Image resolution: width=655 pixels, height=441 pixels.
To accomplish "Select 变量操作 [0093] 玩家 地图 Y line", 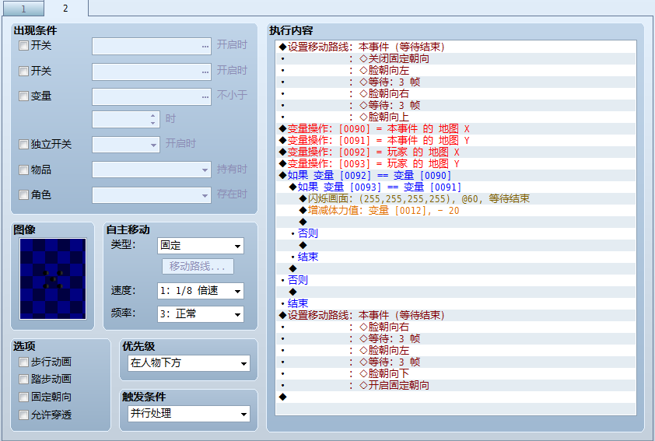I will 456,163.
